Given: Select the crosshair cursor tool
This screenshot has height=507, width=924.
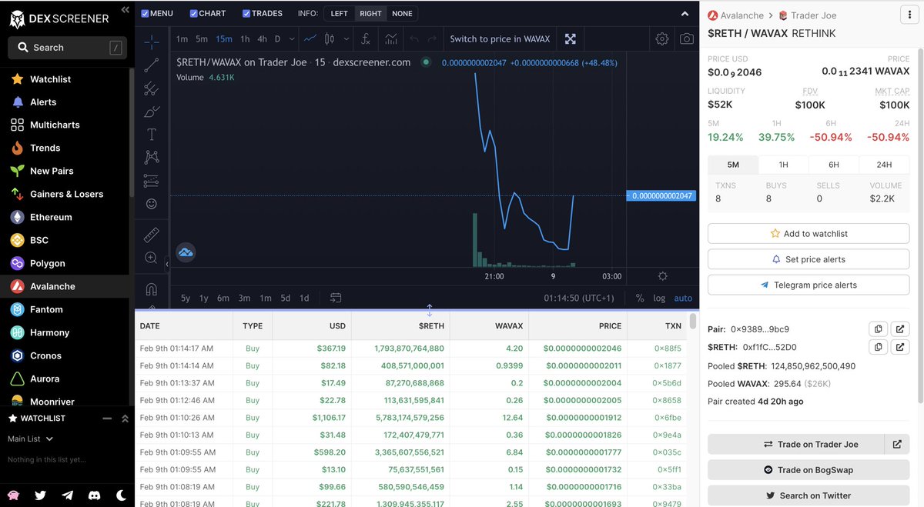Looking at the screenshot, I should coord(151,42).
